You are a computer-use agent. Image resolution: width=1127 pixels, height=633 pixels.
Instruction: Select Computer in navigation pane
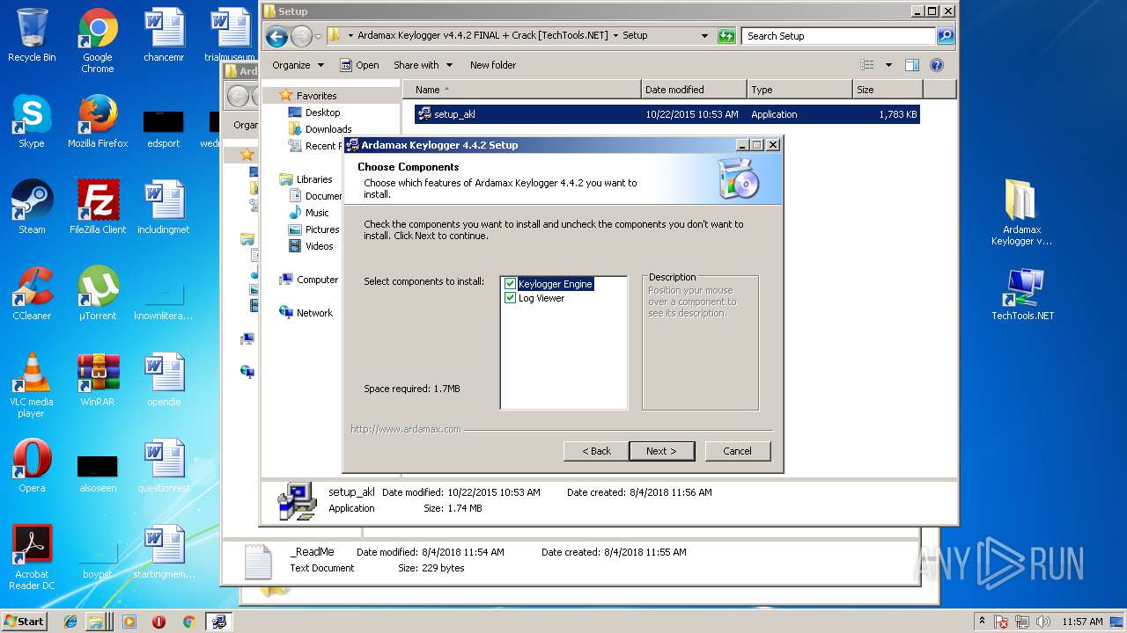[317, 280]
